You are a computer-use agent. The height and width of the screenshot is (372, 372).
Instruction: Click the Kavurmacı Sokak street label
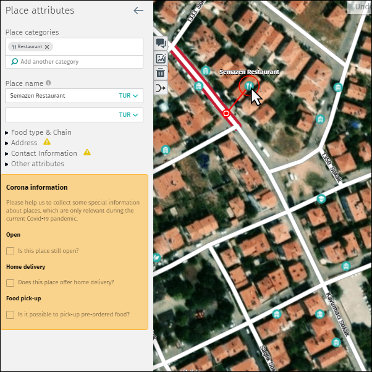tap(338, 315)
